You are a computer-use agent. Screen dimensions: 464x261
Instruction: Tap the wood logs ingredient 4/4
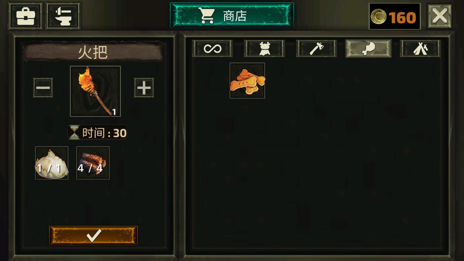[x=93, y=163]
